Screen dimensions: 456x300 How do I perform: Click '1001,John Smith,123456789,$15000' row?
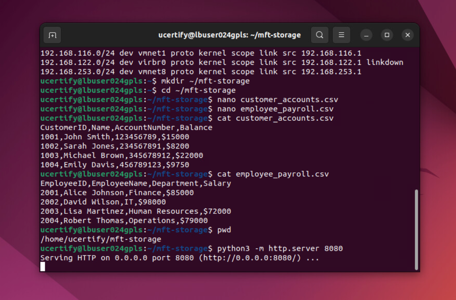(x=115, y=137)
